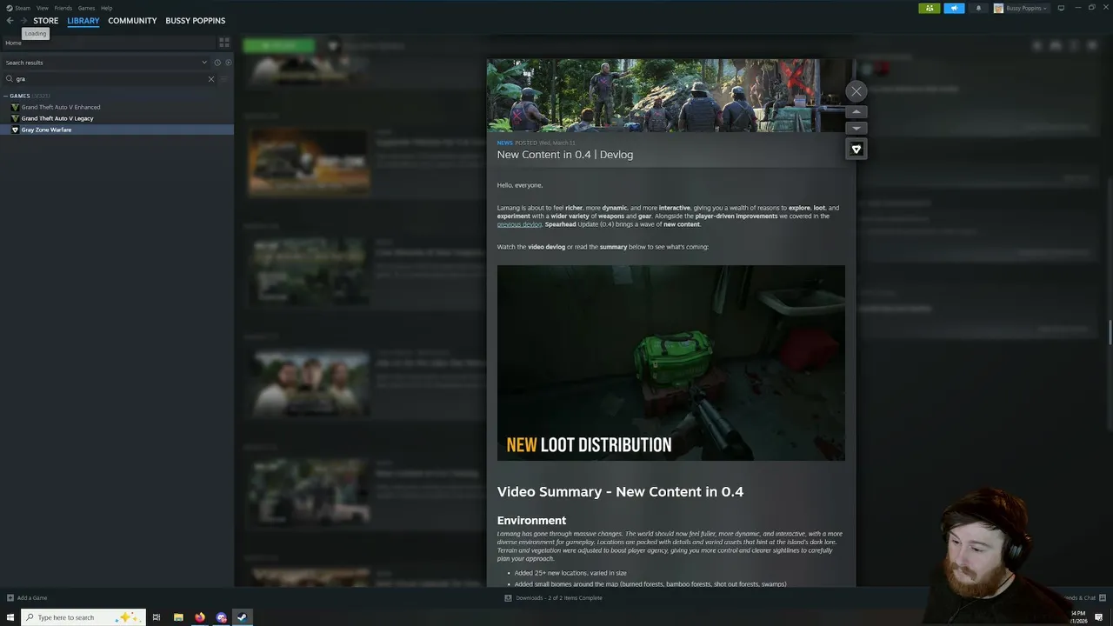The image size is (1113, 626).
Task: Open advanced search filter options
Action: point(224,79)
